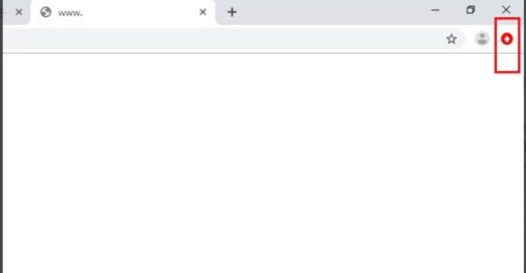Viewport: 526px width, 273px height.
Task: Close the www. tab
Action: pos(203,12)
